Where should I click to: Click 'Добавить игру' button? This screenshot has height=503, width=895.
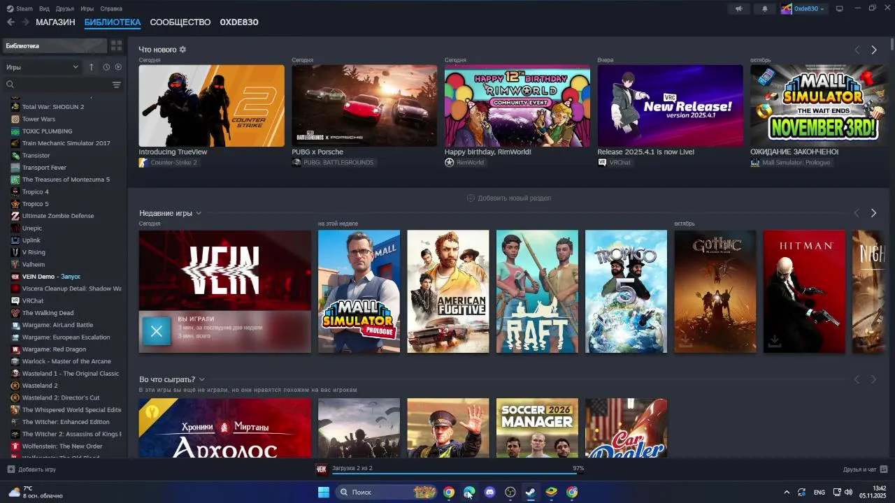coord(31,469)
